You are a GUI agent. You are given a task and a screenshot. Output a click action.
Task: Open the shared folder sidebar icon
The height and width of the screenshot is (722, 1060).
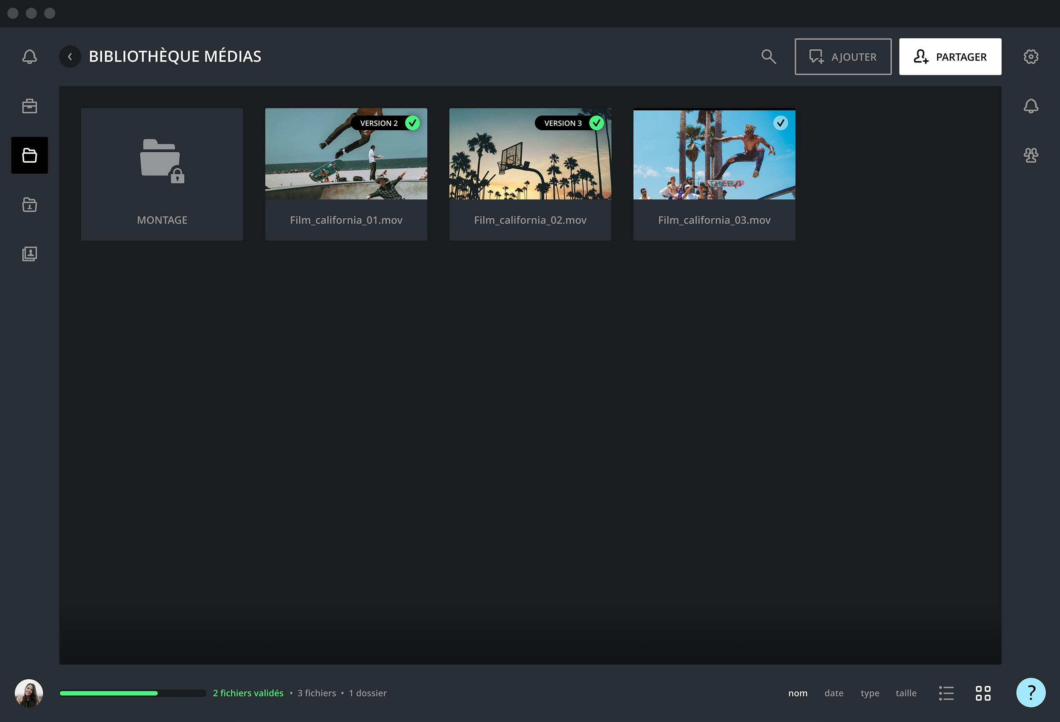coord(30,205)
